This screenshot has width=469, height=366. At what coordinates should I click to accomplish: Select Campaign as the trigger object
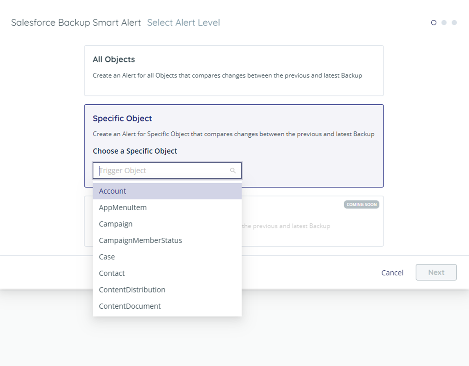[x=116, y=224]
